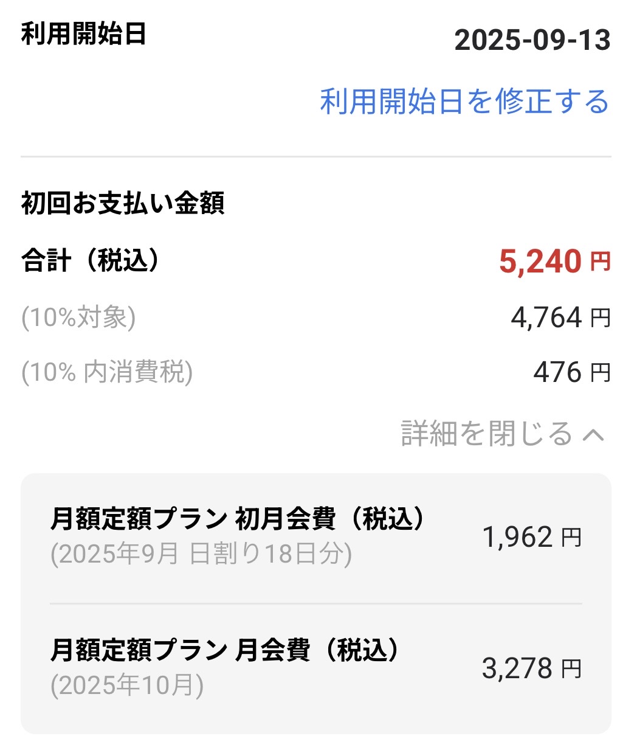
Task: Click the 月額定額プラン 初月会費（税込） row title
Action: point(238,519)
